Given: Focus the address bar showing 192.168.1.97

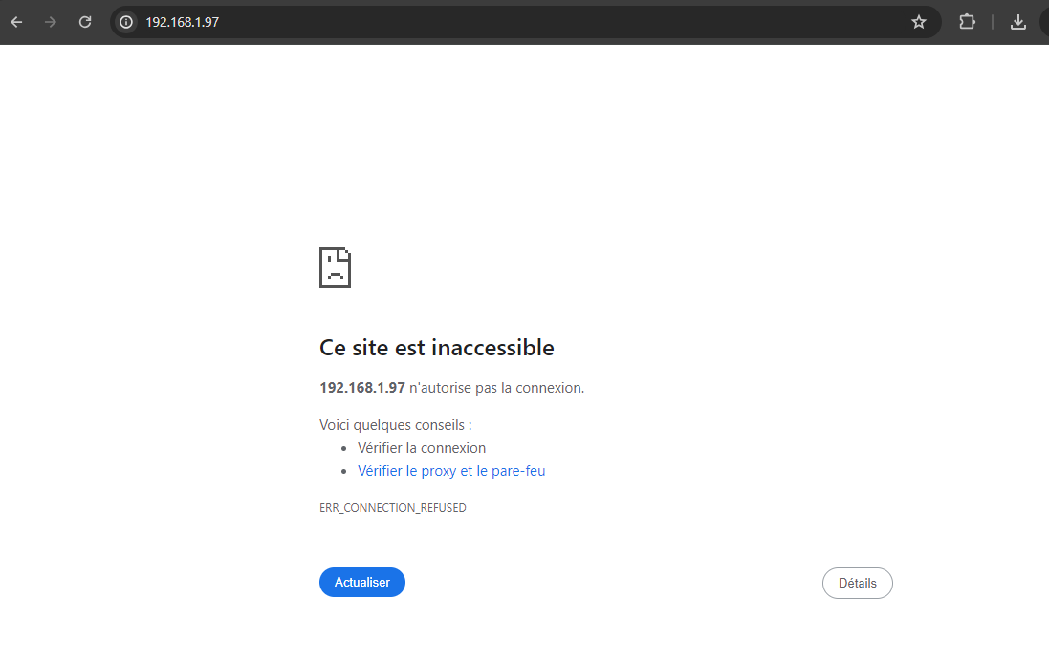Looking at the screenshot, I should [x=478, y=22].
